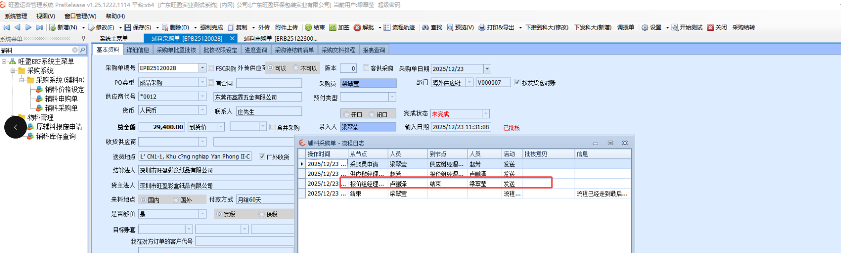Open 预付类型 dropdown arrow
Screen dimensions: 841x253
[392, 97]
